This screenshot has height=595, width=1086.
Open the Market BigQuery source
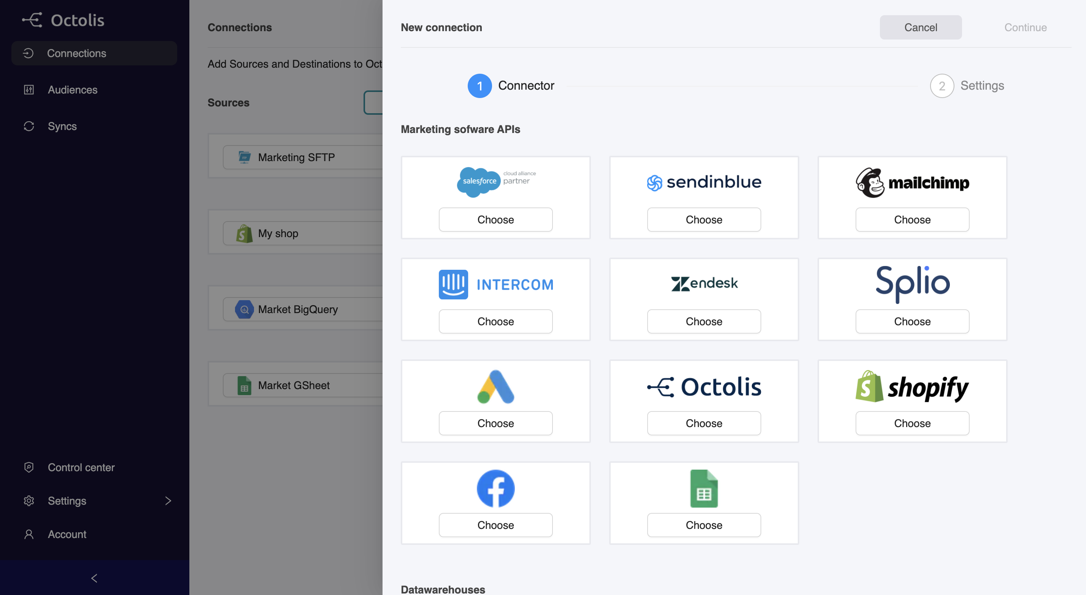click(303, 309)
